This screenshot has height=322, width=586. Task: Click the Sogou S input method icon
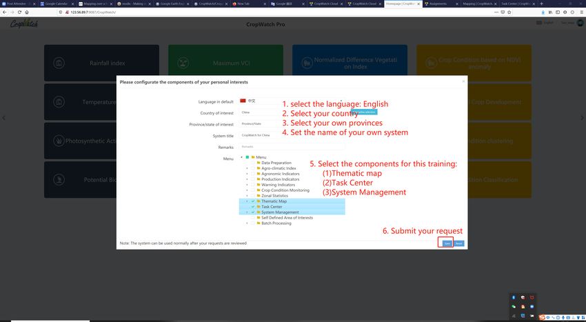(x=542, y=317)
